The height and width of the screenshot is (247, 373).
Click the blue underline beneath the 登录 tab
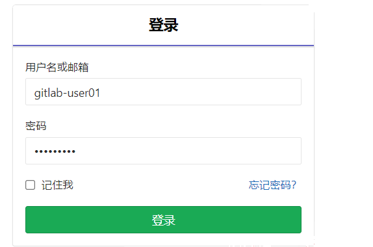[163, 45]
